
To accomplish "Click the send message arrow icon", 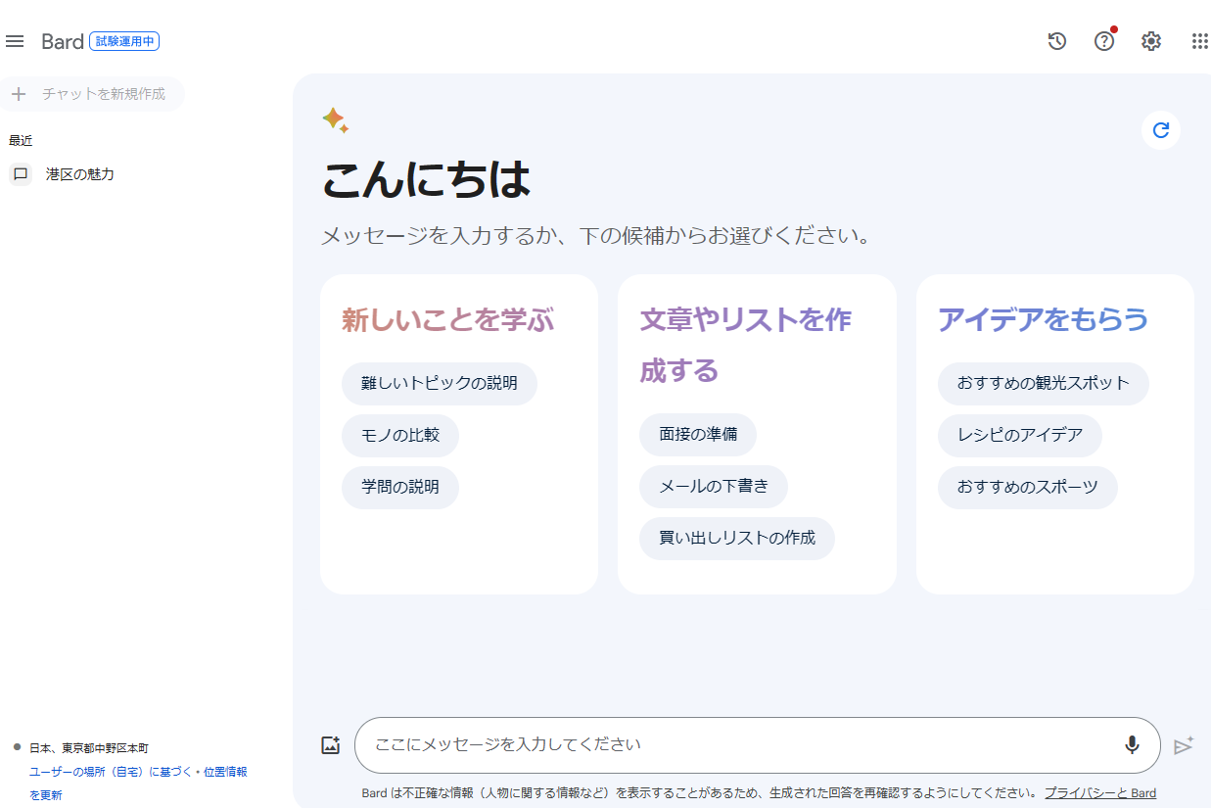I will click(1184, 746).
